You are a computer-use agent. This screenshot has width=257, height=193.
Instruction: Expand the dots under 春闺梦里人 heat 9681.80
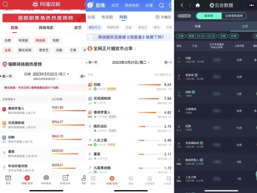(x=54, y=113)
